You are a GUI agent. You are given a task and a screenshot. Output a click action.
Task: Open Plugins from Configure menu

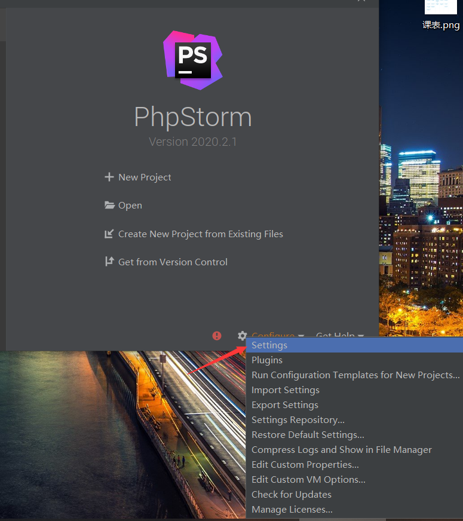[354, 360]
